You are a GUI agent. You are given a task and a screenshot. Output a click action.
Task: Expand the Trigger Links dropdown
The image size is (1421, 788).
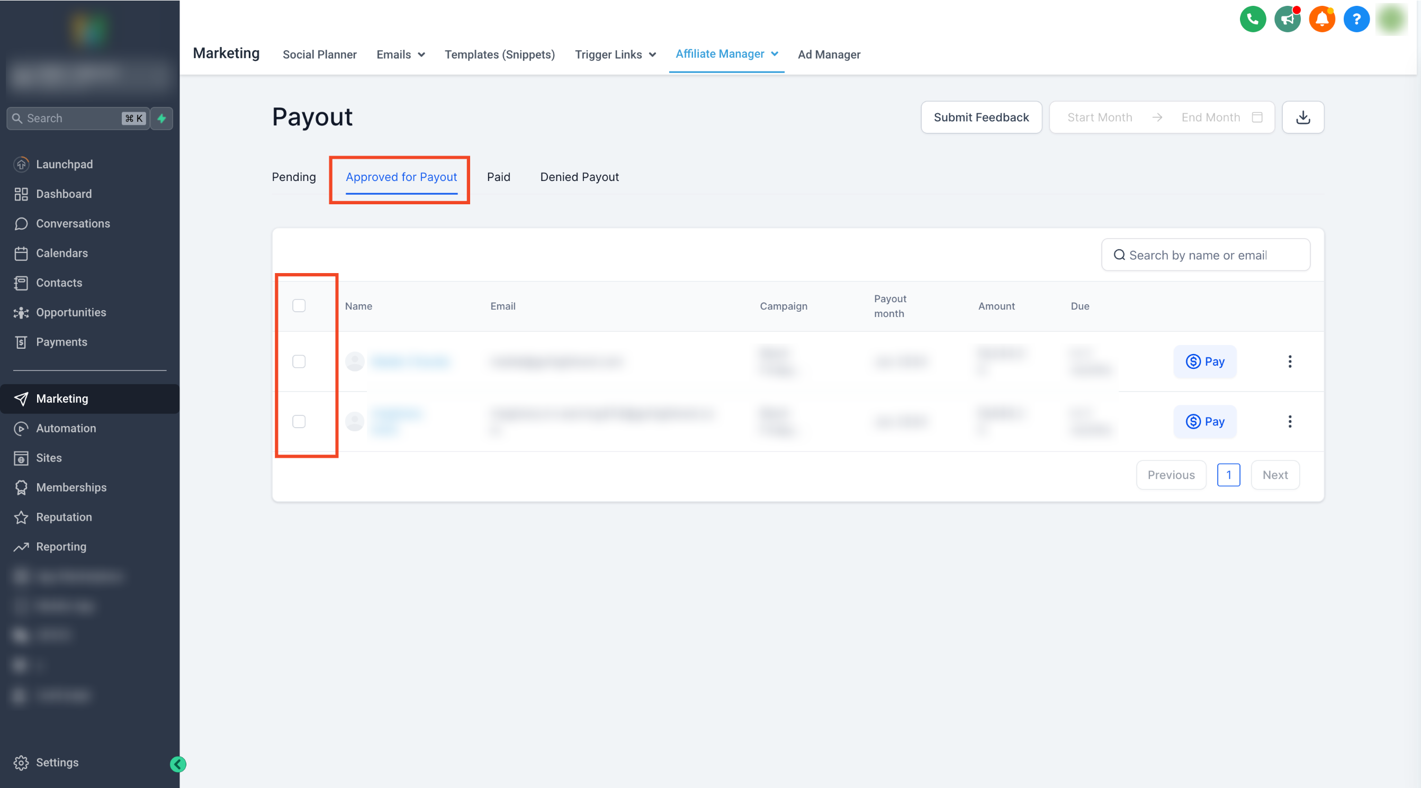coord(615,55)
